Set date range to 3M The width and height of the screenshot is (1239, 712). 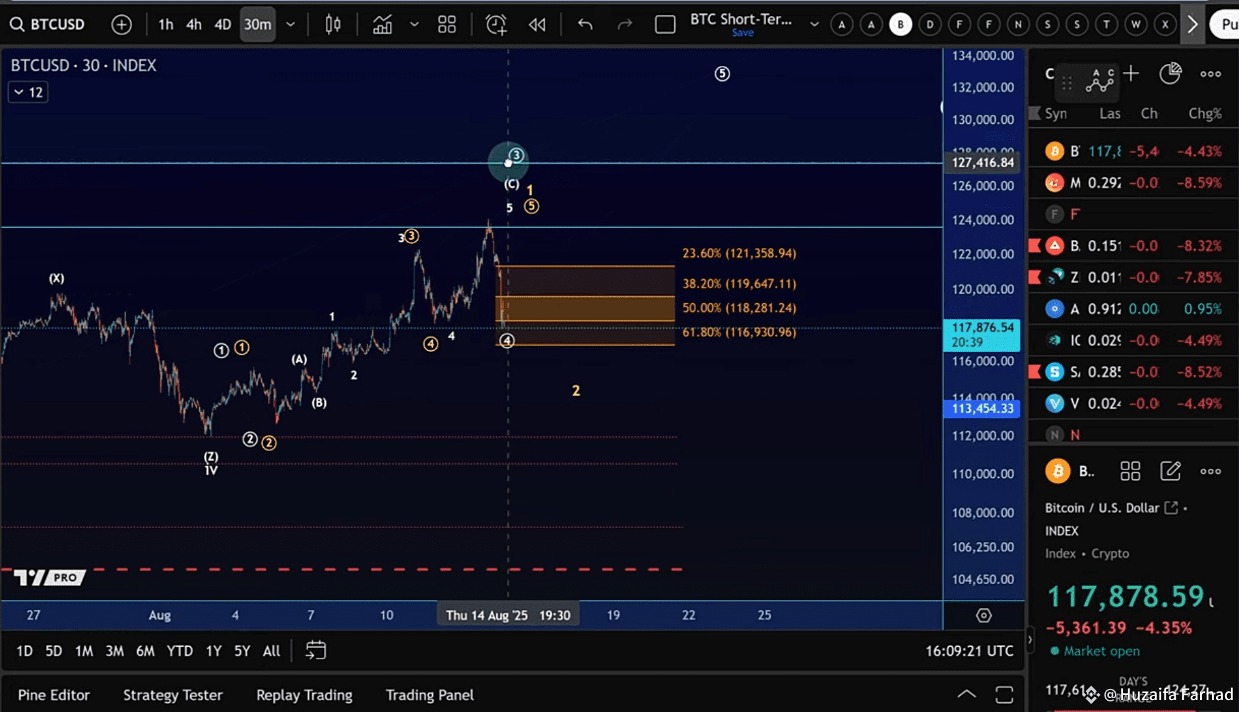(x=115, y=651)
